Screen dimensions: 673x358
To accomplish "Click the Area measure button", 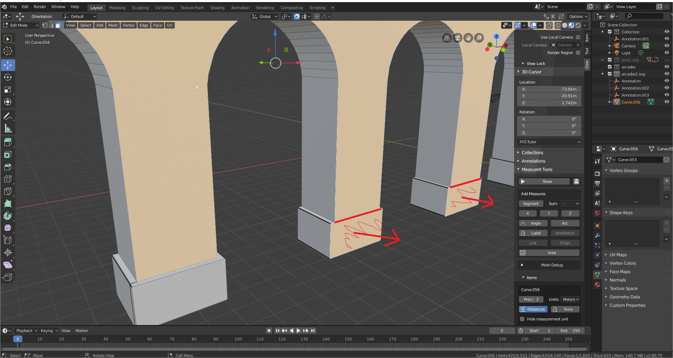I will click(549, 253).
